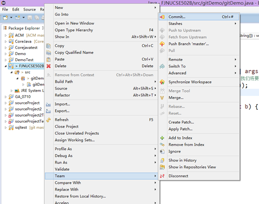The height and width of the screenshot is (204, 259).
Task: Select the sourceProject tree item
Action: point(27,103)
